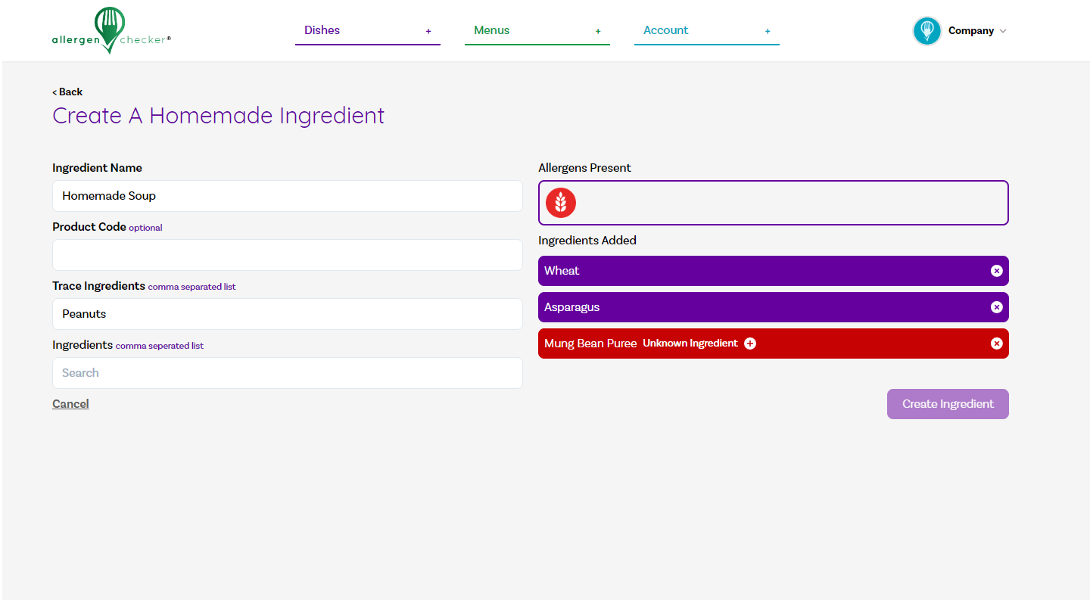Click the wheat allergen icon
Image resolution: width=1090 pixels, height=600 pixels.
click(x=561, y=203)
